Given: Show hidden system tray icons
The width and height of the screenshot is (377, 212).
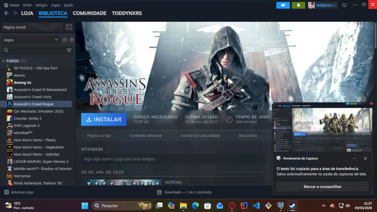Looking at the screenshot, I should click(324, 206).
